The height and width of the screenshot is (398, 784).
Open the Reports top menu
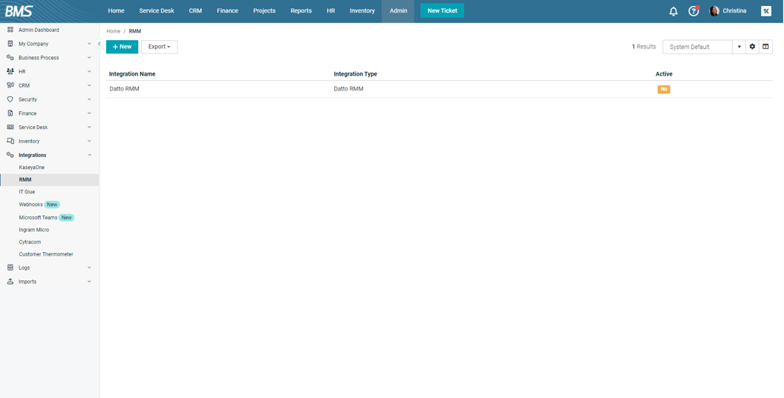coord(301,11)
